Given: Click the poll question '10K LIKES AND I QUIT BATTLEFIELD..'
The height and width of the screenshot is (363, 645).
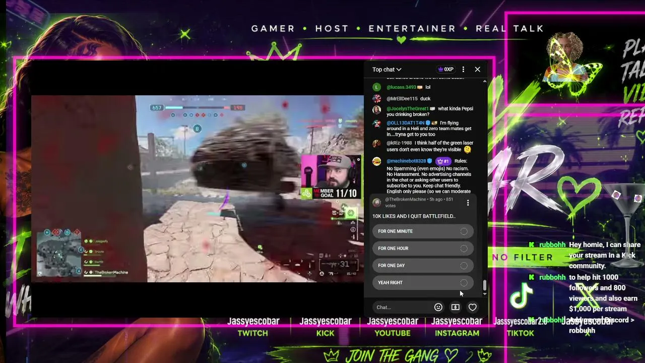Looking at the screenshot, I should tap(414, 216).
